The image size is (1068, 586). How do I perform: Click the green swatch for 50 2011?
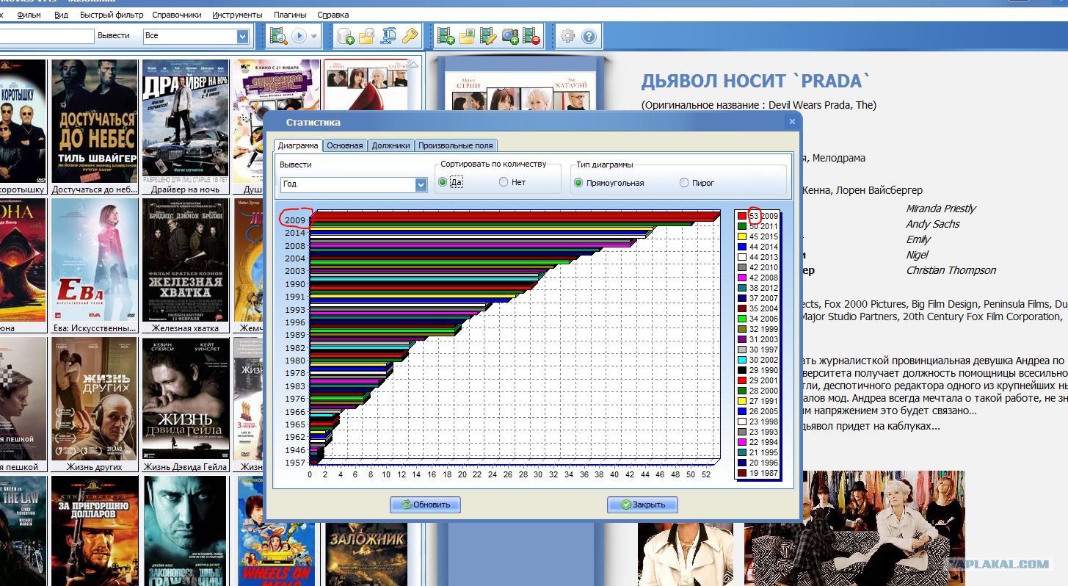742,226
